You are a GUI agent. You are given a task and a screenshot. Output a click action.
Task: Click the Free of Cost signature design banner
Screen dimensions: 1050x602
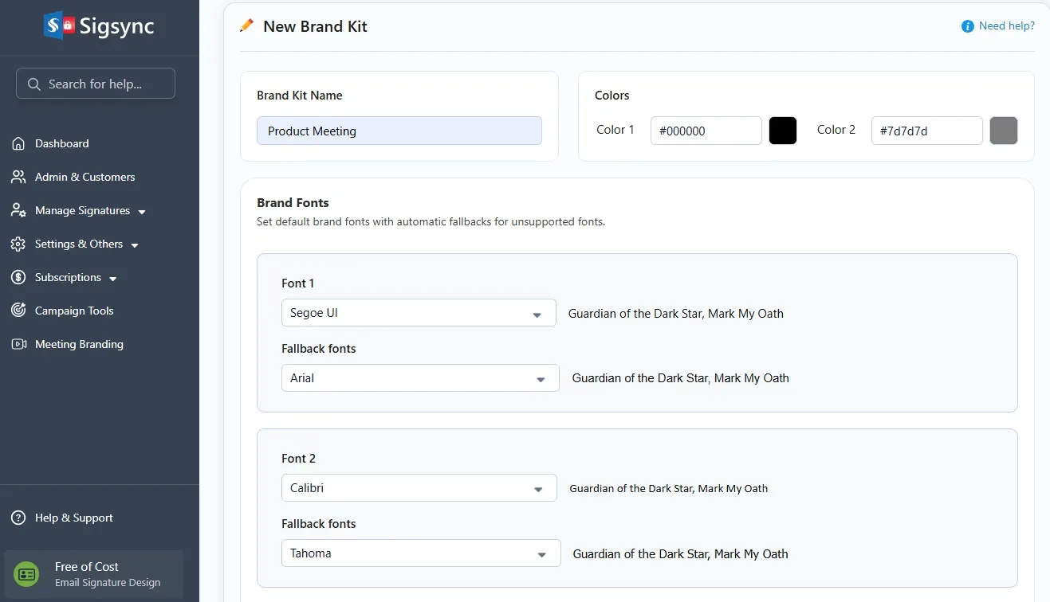pos(94,573)
